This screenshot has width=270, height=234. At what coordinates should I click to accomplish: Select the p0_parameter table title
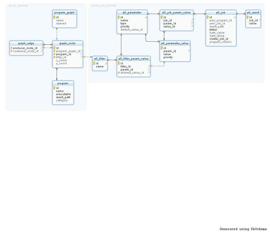click(x=132, y=13)
